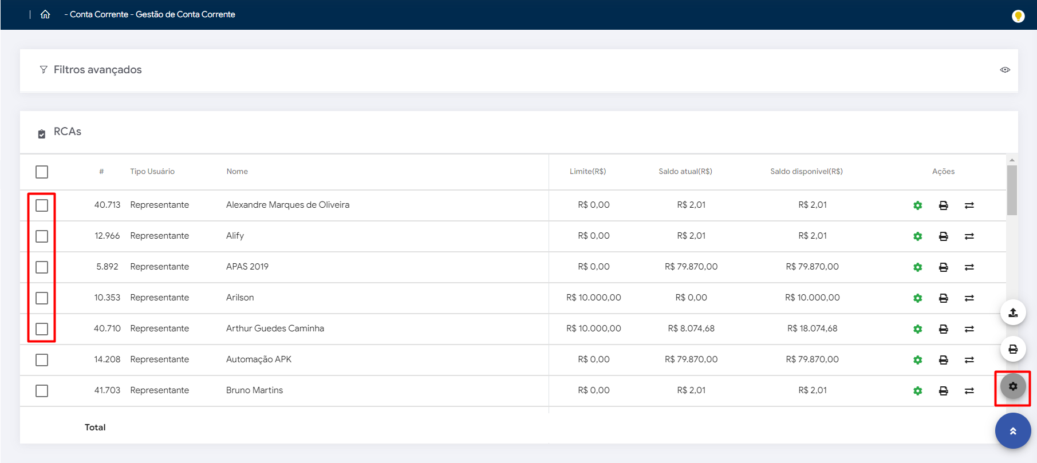Click the floating upload button
Screen dimensions: 1037x463
pyautogui.click(x=1012, y=312)
